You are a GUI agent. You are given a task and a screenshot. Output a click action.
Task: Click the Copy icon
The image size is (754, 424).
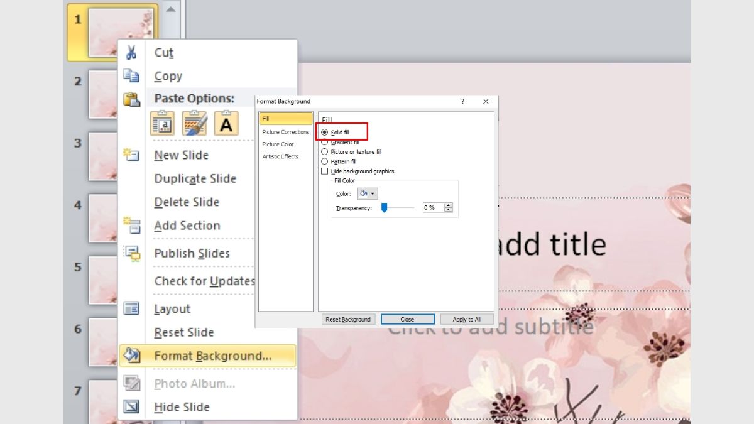click(x=133, y=75)
